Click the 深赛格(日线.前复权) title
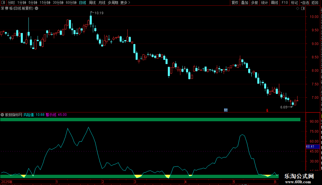 pos(17,9)
